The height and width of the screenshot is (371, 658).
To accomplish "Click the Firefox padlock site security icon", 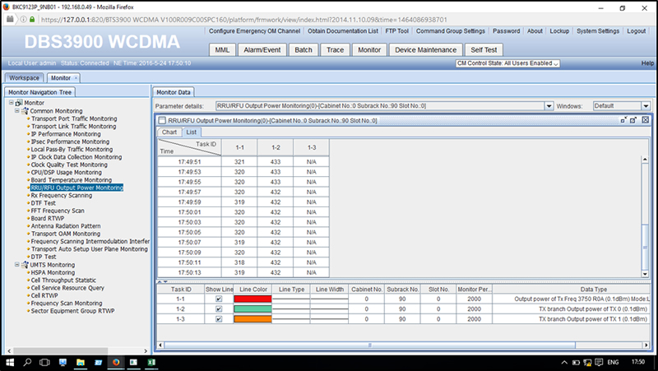I will (32, 19).
